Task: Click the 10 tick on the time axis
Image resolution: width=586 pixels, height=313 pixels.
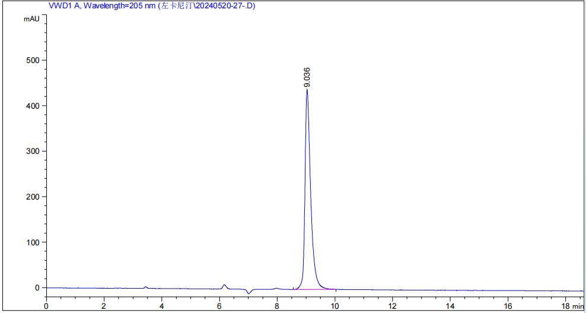Action: click(335, 305)
